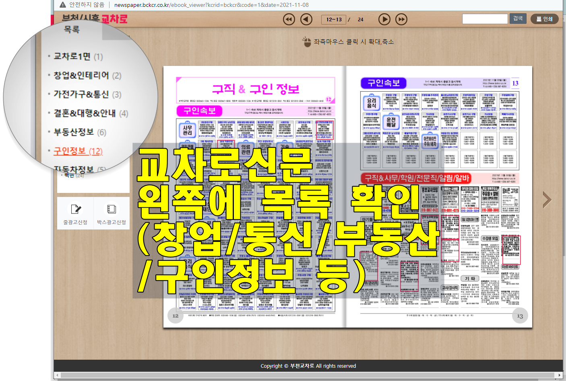The width and height of the screenshot is (566, 381).
Task: Click the page 13 corner tab
Action: [520, 316]
